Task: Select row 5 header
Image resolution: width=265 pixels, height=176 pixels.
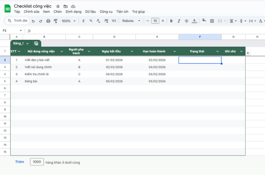Action: pos(5,81)
